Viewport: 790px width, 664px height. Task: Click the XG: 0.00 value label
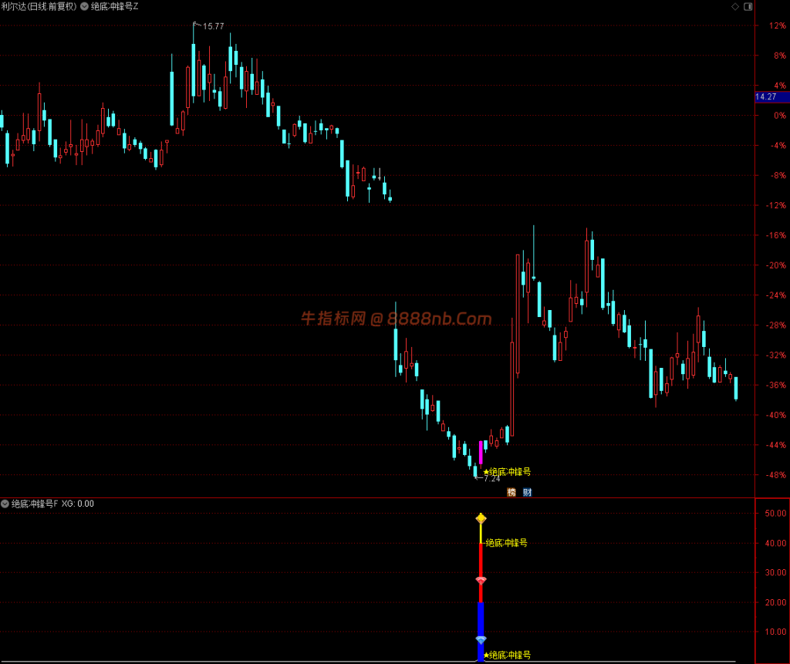coord(78,504)
